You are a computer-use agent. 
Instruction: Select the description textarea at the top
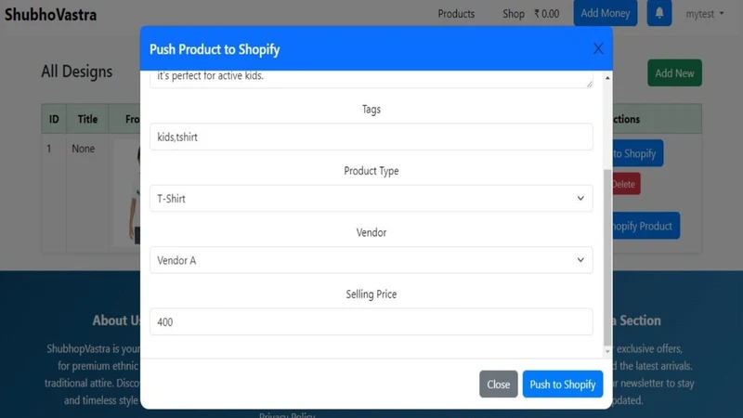pyautogui.click(x=371, y=79)
